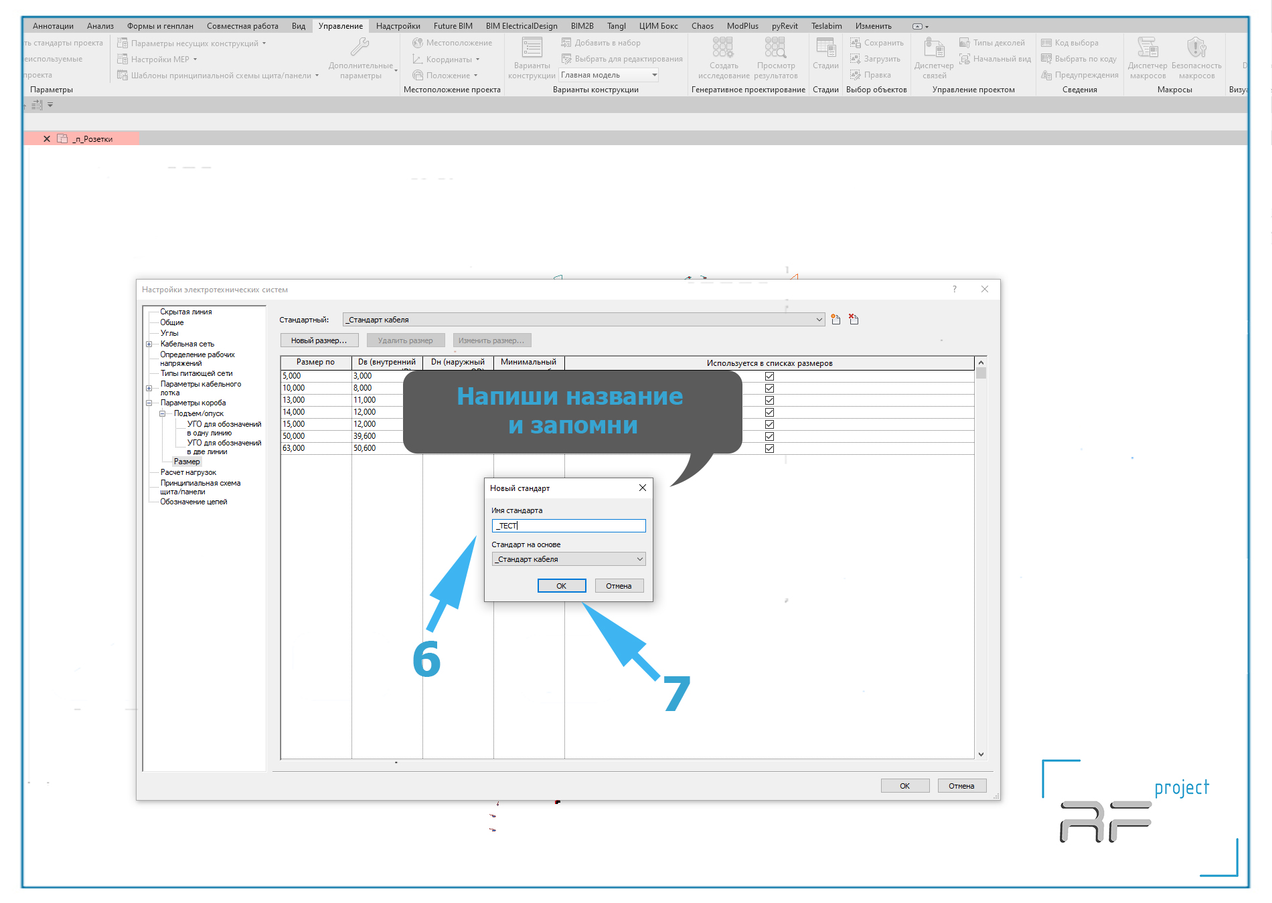Open the Главная модель dropdown

coord(609,75)
